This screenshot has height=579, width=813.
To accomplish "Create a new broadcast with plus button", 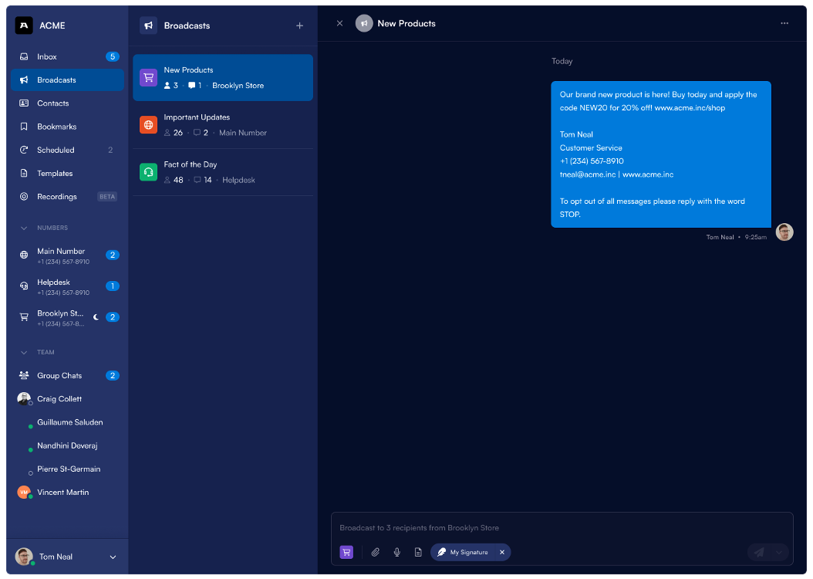I will 300,25.
